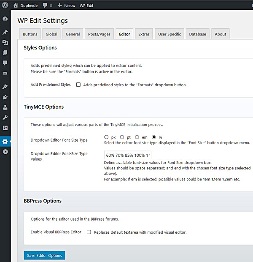Click the Nieuw add-new item
The width and height of the screenshot is (253, 262).
66,5
